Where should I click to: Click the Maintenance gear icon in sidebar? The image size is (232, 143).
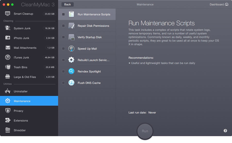7,101
